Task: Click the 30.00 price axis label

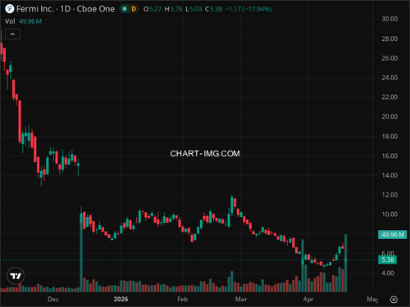Action: (389, 19)
